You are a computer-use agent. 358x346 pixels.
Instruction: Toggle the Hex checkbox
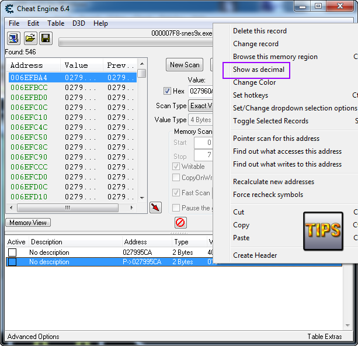(x=167, y=91)
